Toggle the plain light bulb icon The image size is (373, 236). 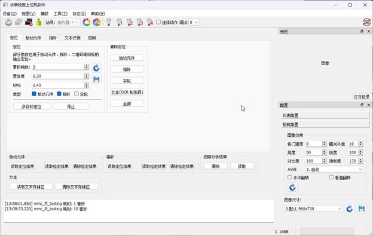(109, 22)
